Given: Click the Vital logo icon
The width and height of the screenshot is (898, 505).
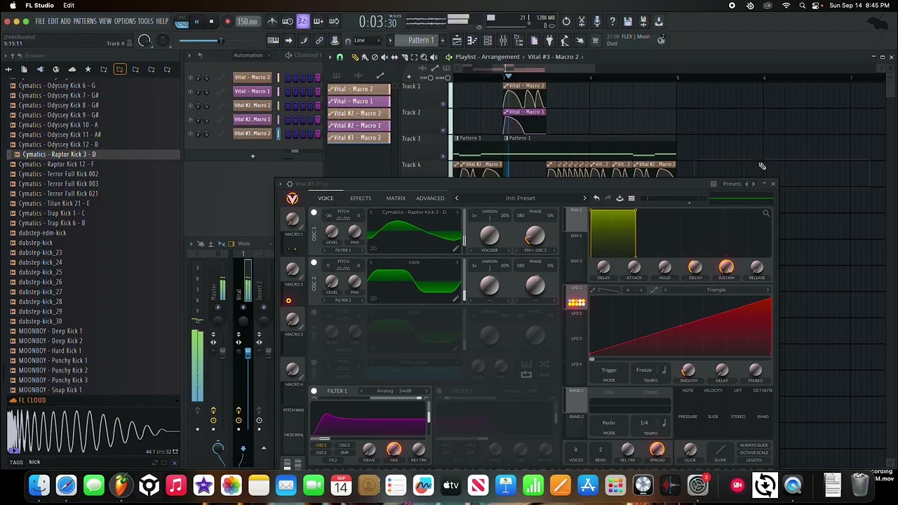Looking at the screenshot, I should click(x=293, y=198).
